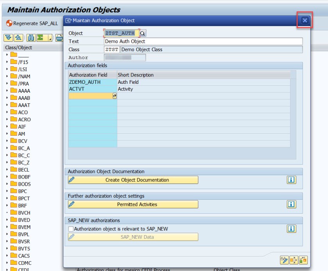Click the AM folder icon
Viewport: 328px width, 271px height.
(x=14, y=133)
